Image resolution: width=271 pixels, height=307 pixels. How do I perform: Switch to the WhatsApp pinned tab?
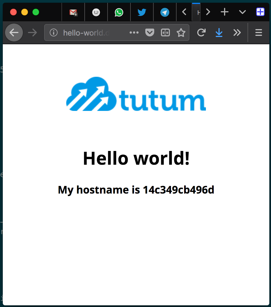point(119,12)
